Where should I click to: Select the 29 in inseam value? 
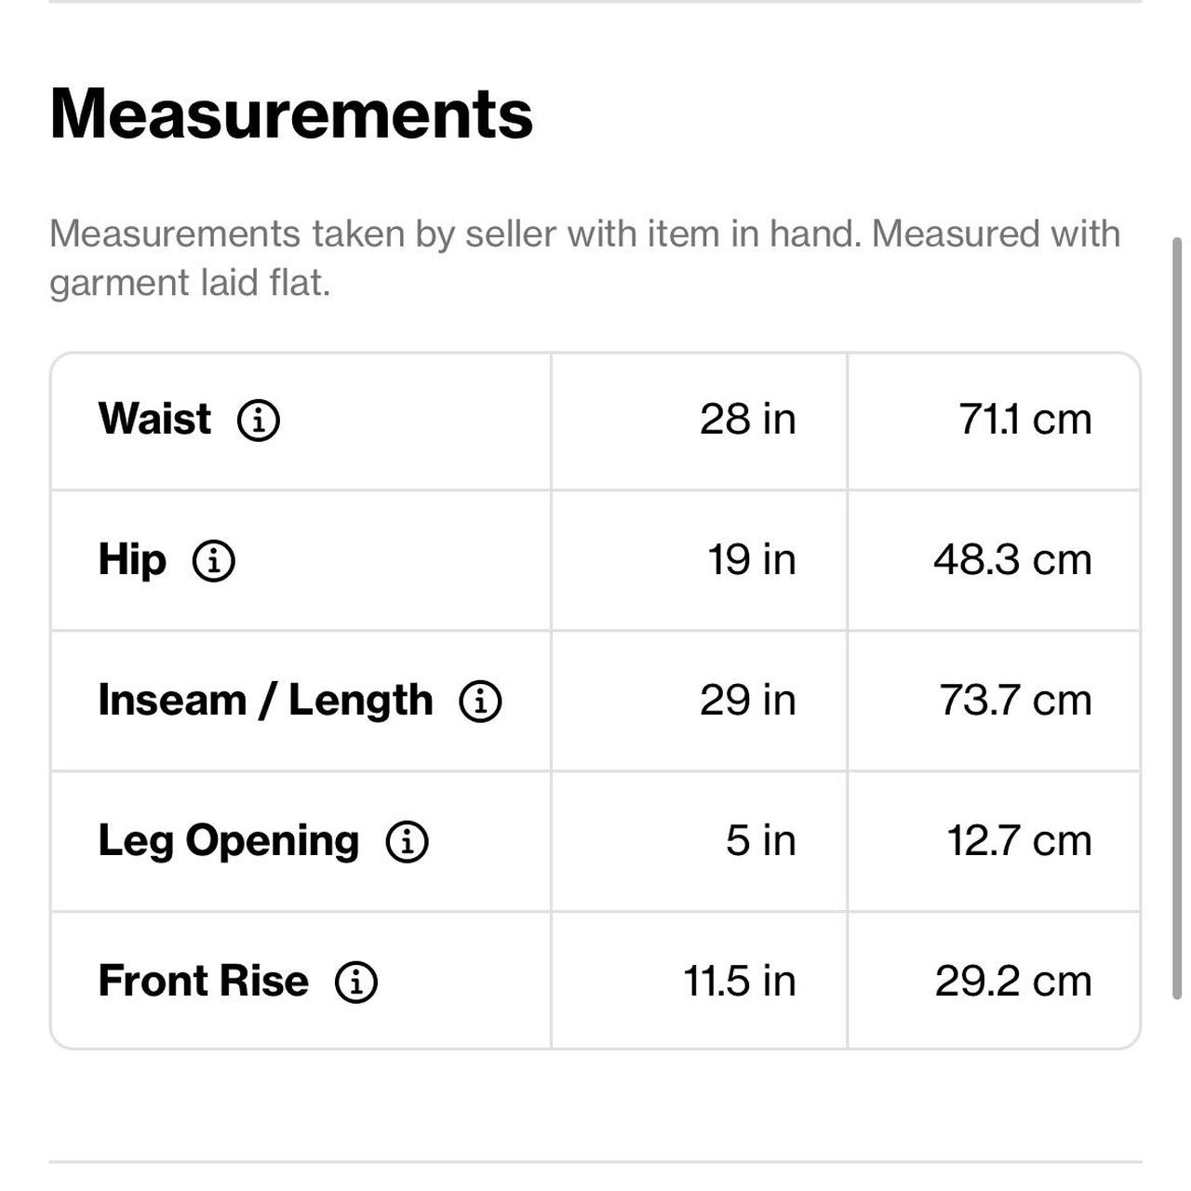coord(747,701)
